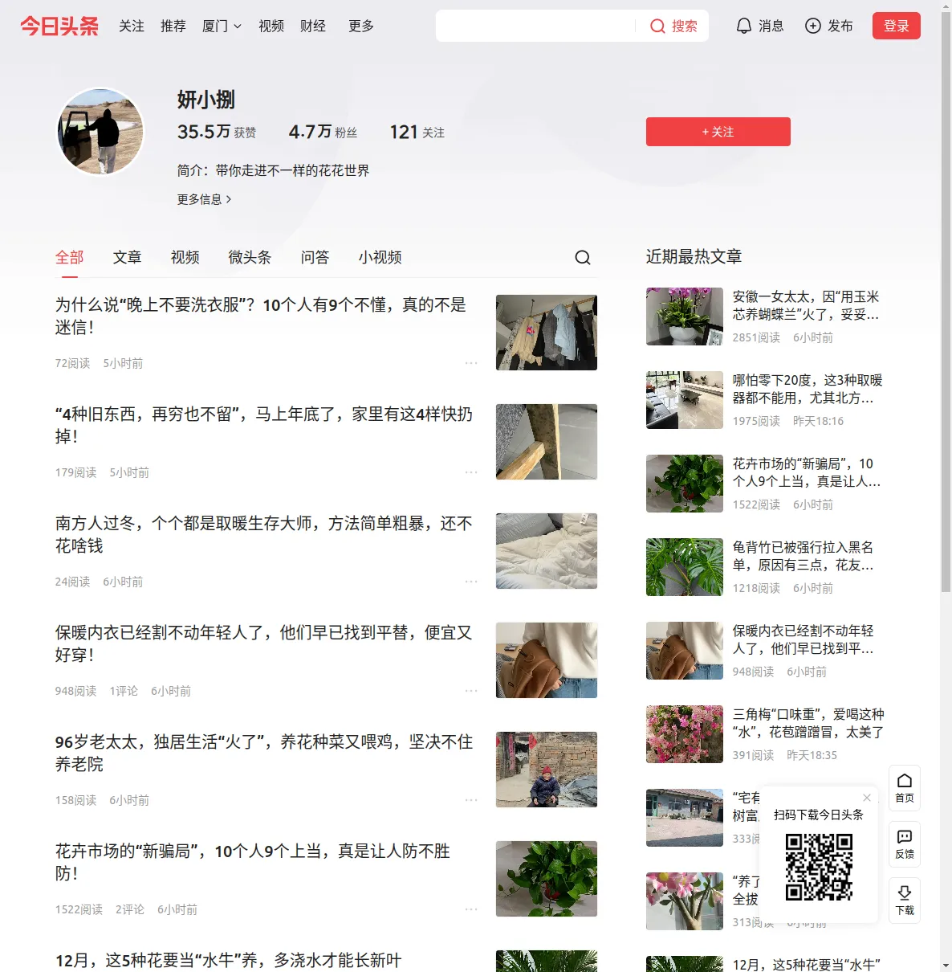Open the 消息 notifications bell
952x972 pixels.
pos(744,26)
